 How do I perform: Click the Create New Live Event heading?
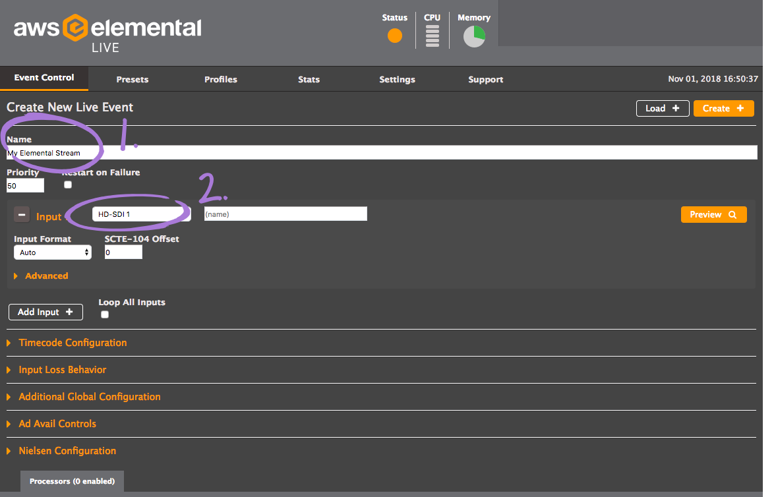(x=70, y=107)
